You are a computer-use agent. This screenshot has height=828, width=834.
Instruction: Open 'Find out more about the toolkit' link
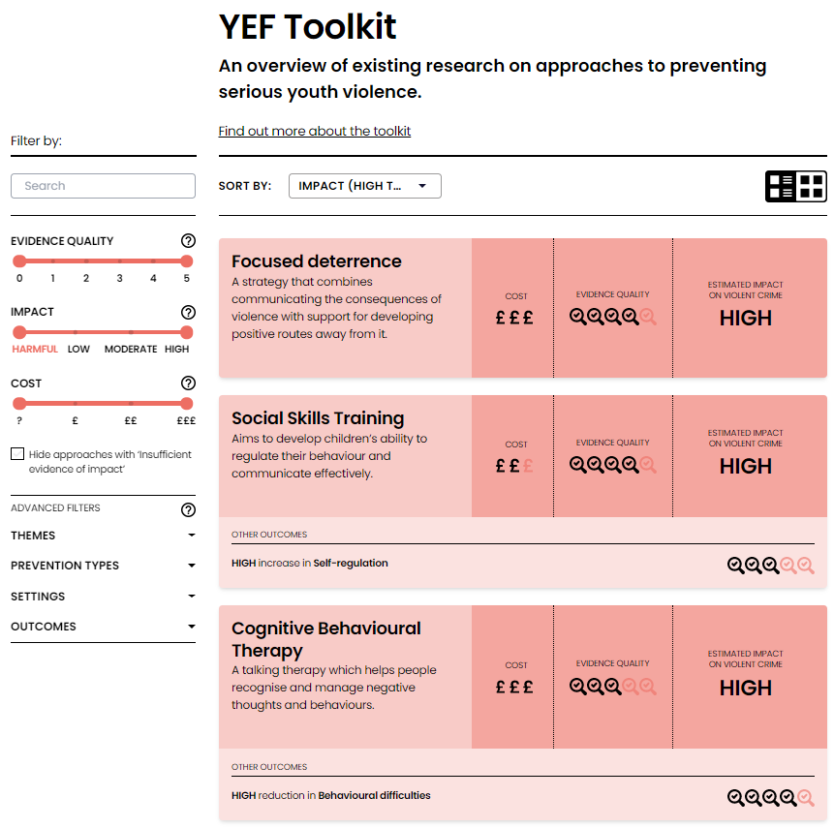[314, 131]
